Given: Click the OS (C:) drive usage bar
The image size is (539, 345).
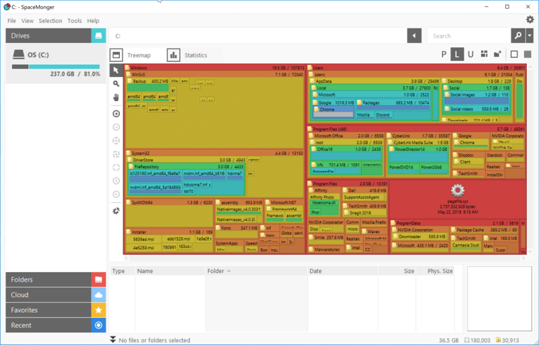Looking at the screenshot, I should pyautogui.click(x=53, y=67).
